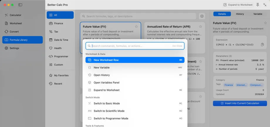This screenshot has width=270, height=127.
Task: Star the formula in Details panel
Action: pos(265,23)
